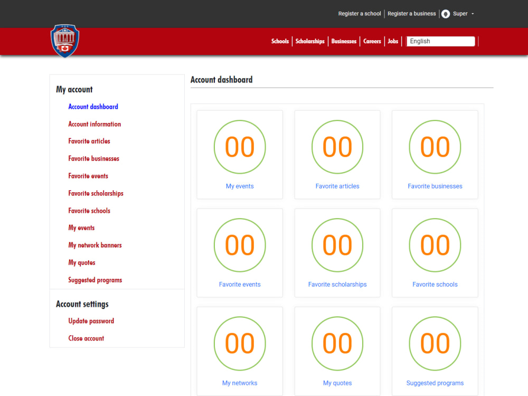Click the Super username text

[x=460, y=14]
